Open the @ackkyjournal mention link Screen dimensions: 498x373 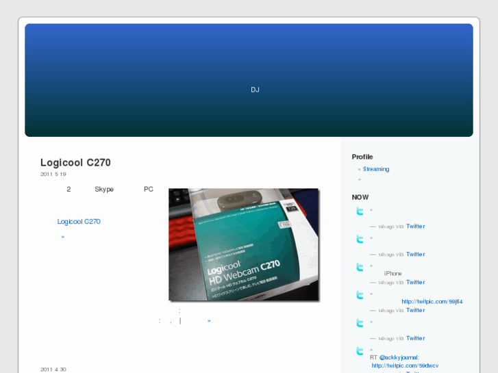(399, 357)
